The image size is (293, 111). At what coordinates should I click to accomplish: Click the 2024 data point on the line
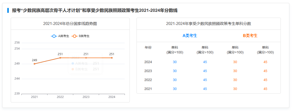pyautogui.click(x=112, y=58)
